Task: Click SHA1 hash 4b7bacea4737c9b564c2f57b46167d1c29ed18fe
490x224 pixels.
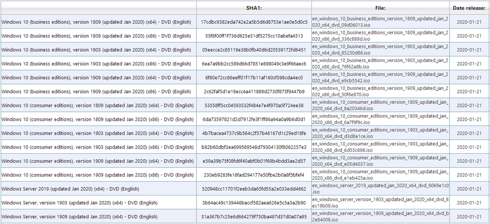Action: [254, 133]
